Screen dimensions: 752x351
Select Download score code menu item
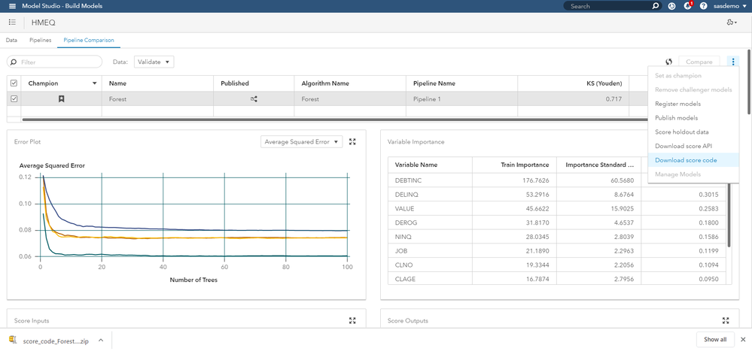tap(686, 160)
